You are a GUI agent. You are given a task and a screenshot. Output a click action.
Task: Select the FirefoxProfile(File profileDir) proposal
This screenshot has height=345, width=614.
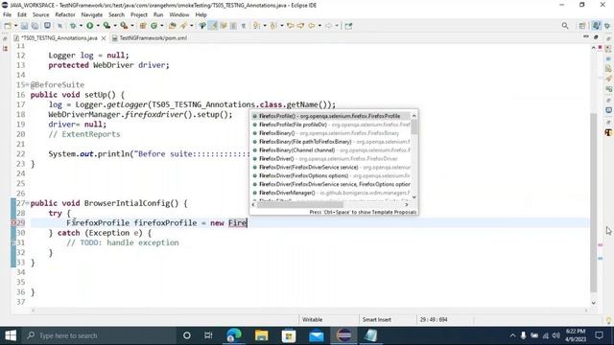coord(330,125)
